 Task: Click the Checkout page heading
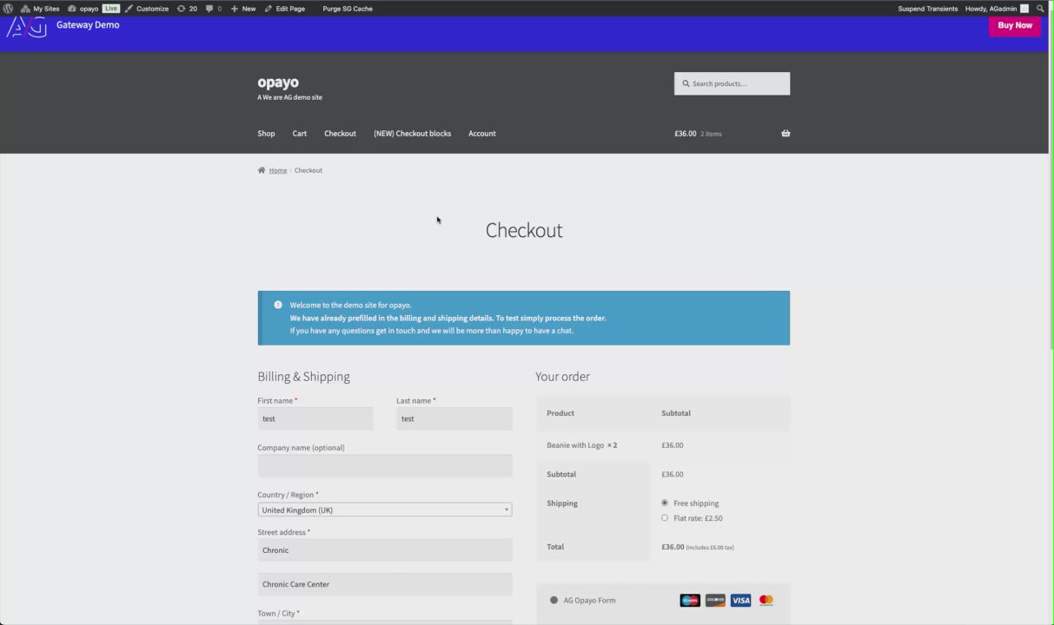[x=524, y=230]
